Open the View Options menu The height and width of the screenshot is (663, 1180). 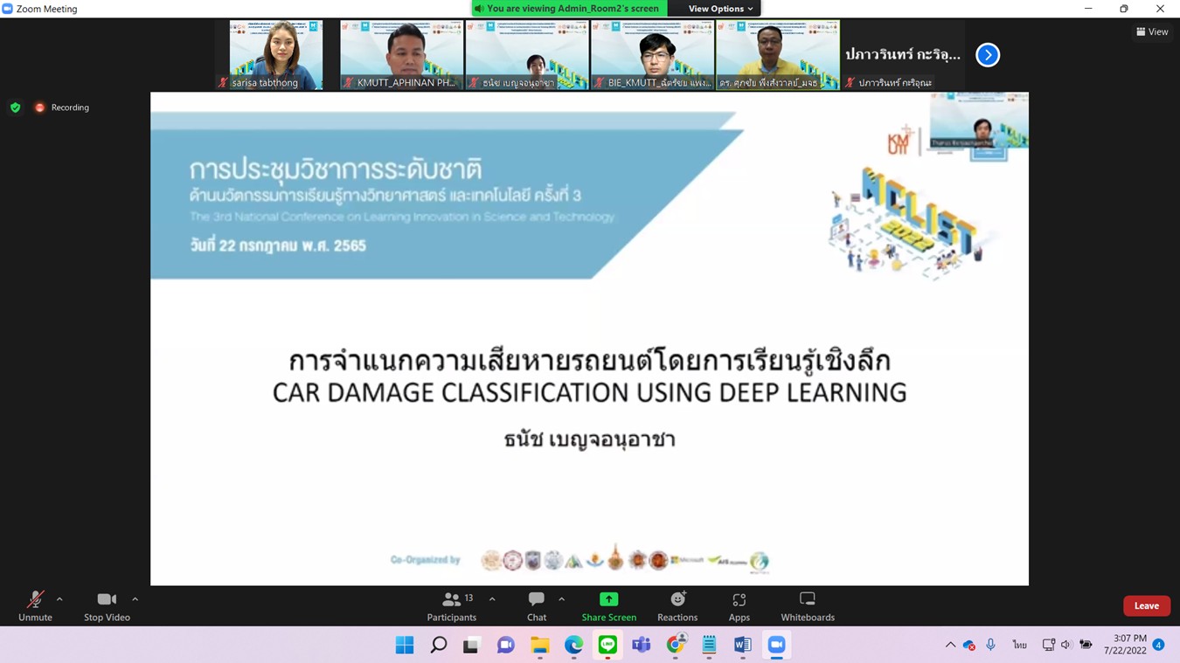pos(720,9)
